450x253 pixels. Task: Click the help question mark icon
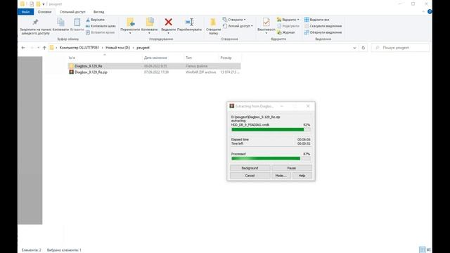(x=430, y=12)
